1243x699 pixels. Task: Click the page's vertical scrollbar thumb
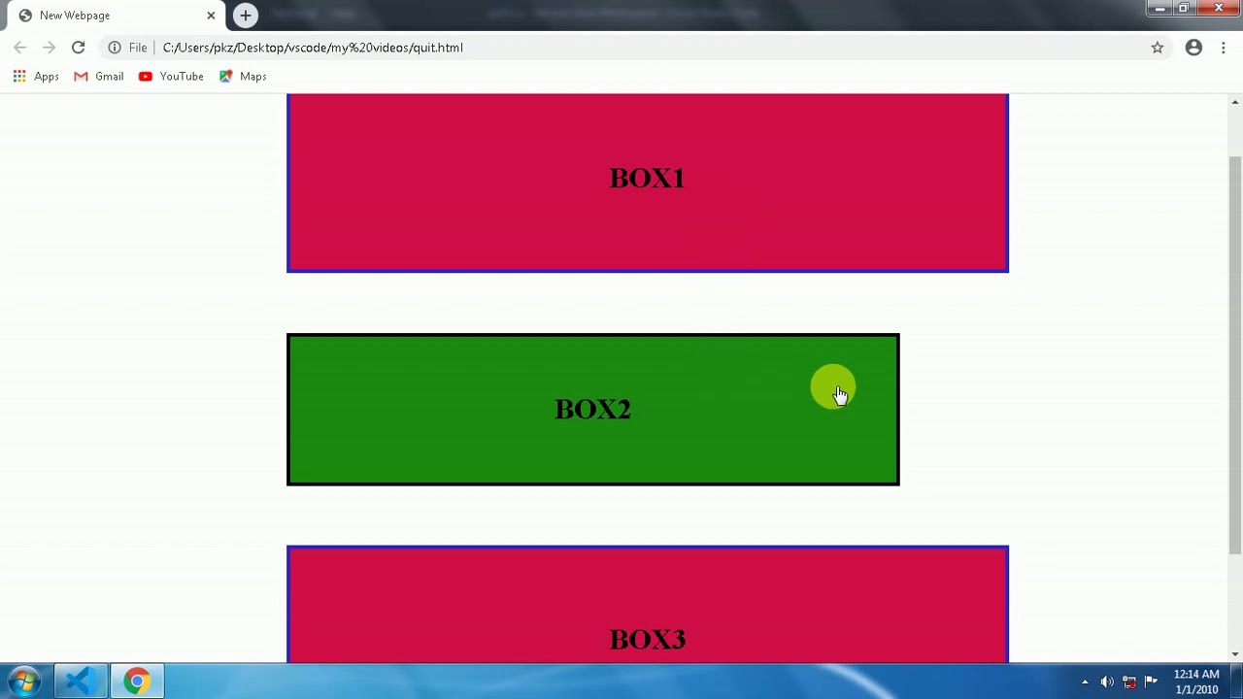click(1235, 354)
